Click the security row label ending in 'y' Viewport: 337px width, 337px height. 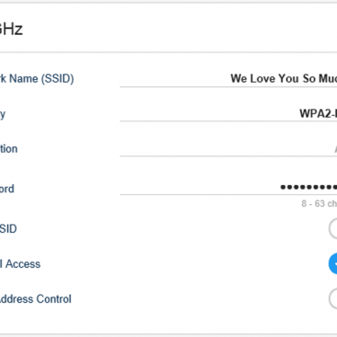(3, 114)
